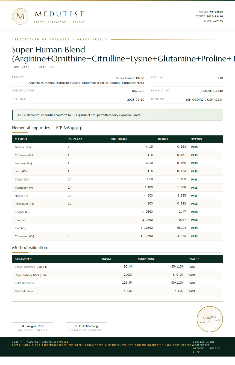Click the PARAMETER header in Method Validation

pyautogui.click(x=23, y=259)
